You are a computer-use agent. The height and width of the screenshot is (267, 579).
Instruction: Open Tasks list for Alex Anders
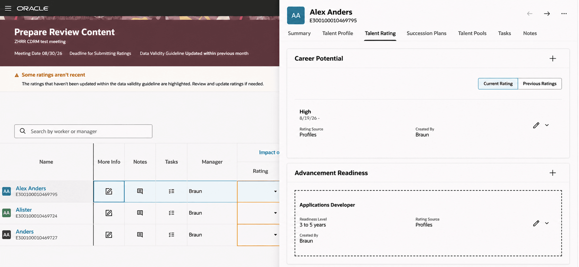[171, 191]
